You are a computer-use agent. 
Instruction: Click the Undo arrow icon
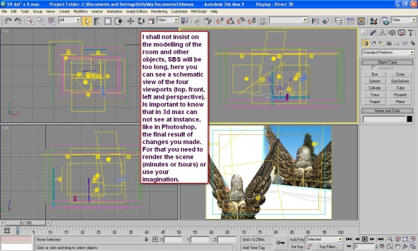pos(8,21)
